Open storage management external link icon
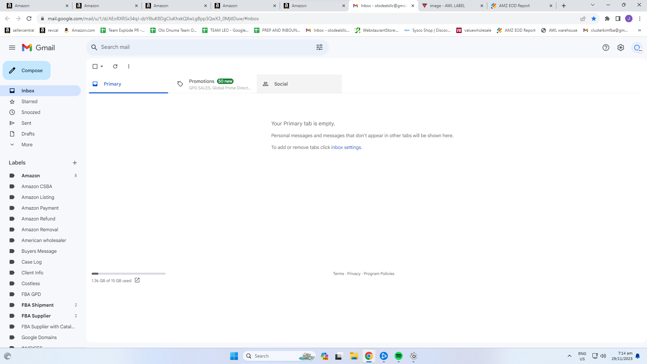This screenshot has width=647, height=364. [137, 280]
